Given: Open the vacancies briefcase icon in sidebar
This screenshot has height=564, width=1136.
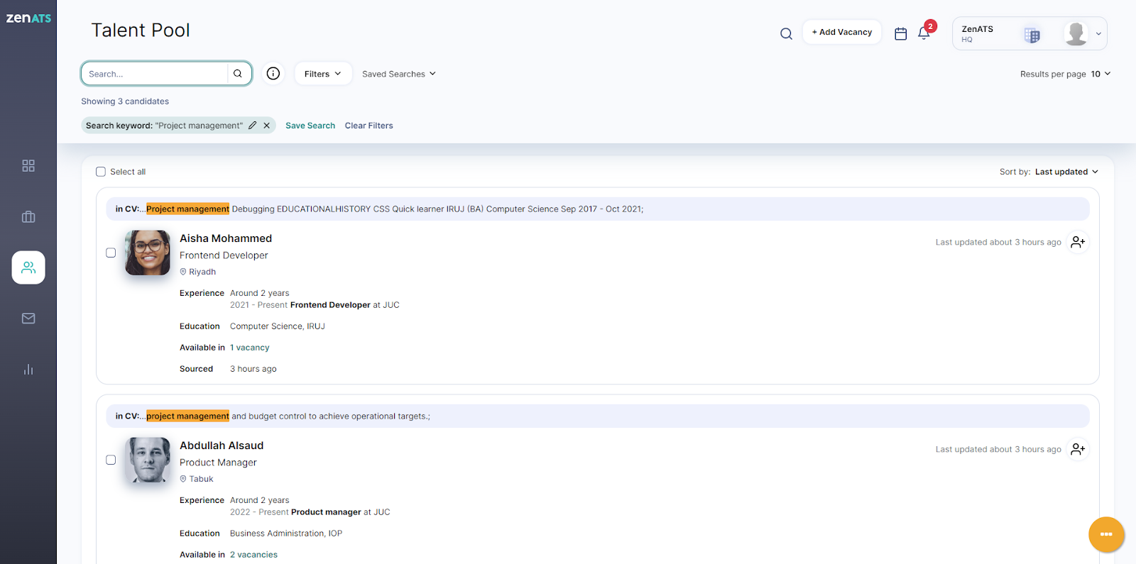Looking at the screenshot, I should tap(28, 216).
